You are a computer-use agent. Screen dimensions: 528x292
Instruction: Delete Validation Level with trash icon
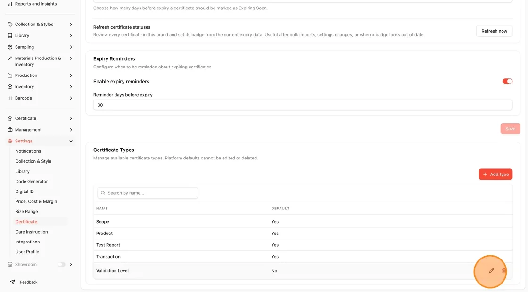tap(504, 271)
